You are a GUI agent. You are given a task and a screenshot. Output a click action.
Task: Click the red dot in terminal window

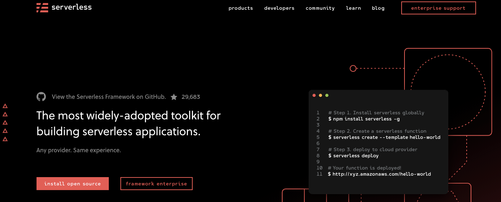click(x=314, y=95)
